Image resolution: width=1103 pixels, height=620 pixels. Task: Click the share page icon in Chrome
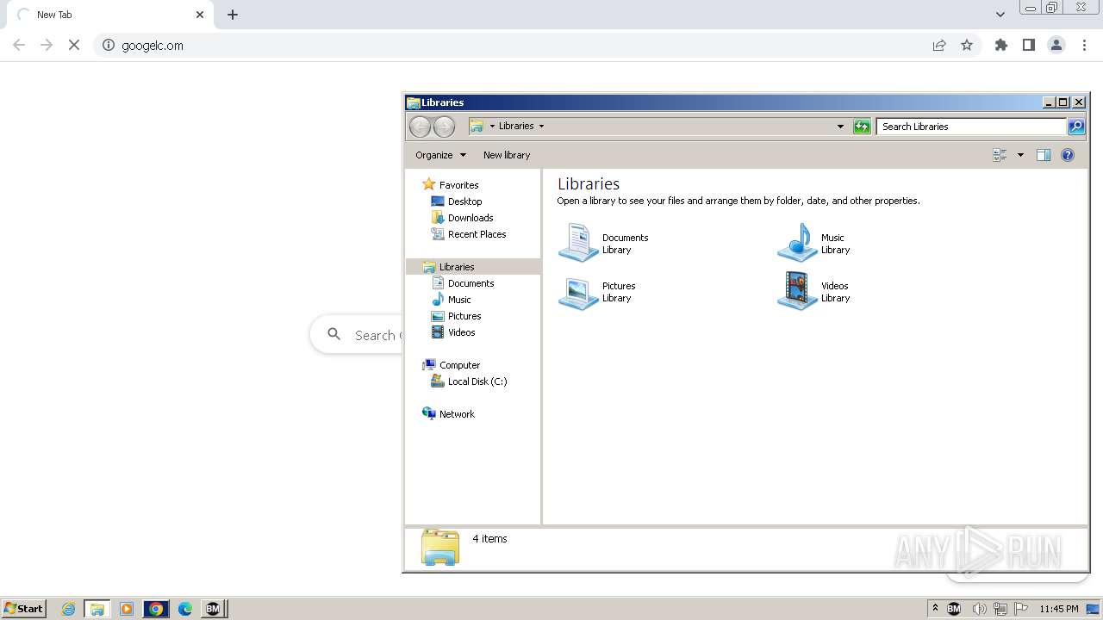[x=939, y=46]
